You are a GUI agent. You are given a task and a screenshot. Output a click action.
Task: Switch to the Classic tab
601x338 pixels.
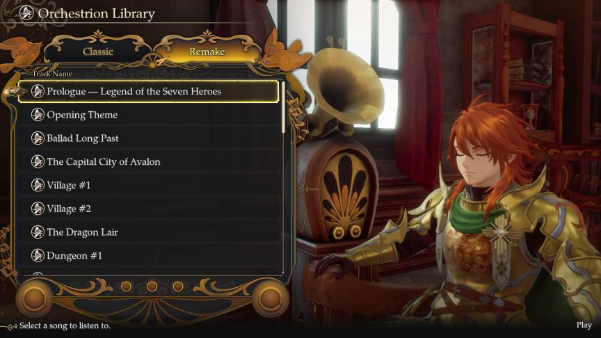98,51
